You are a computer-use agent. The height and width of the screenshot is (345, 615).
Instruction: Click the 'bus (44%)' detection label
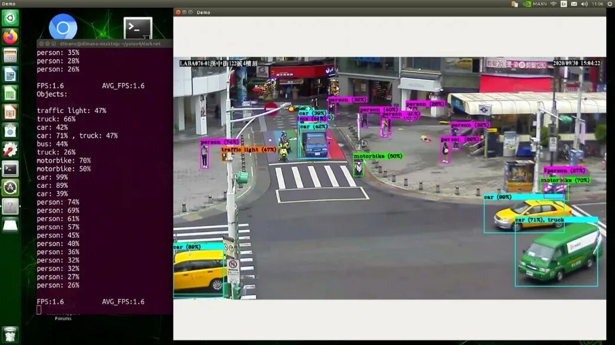312,118
